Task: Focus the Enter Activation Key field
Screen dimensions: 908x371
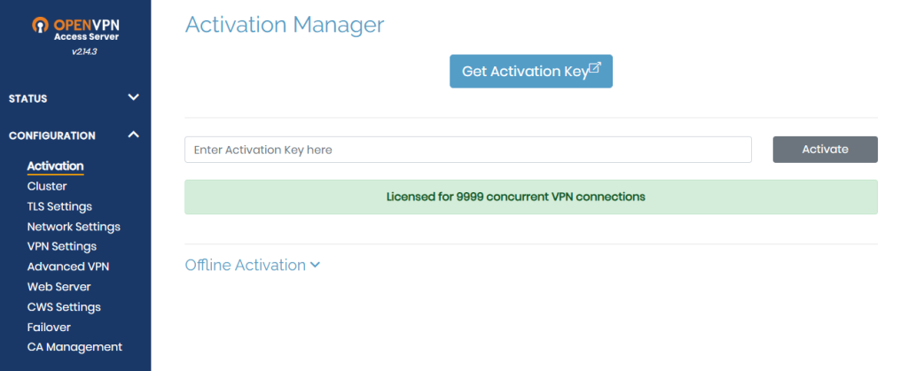Action: 467,150
